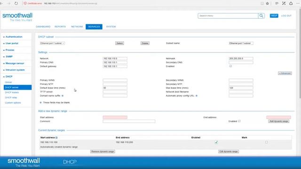
Task: Open the REPORTS tab
Action: (x=60, y=27)
